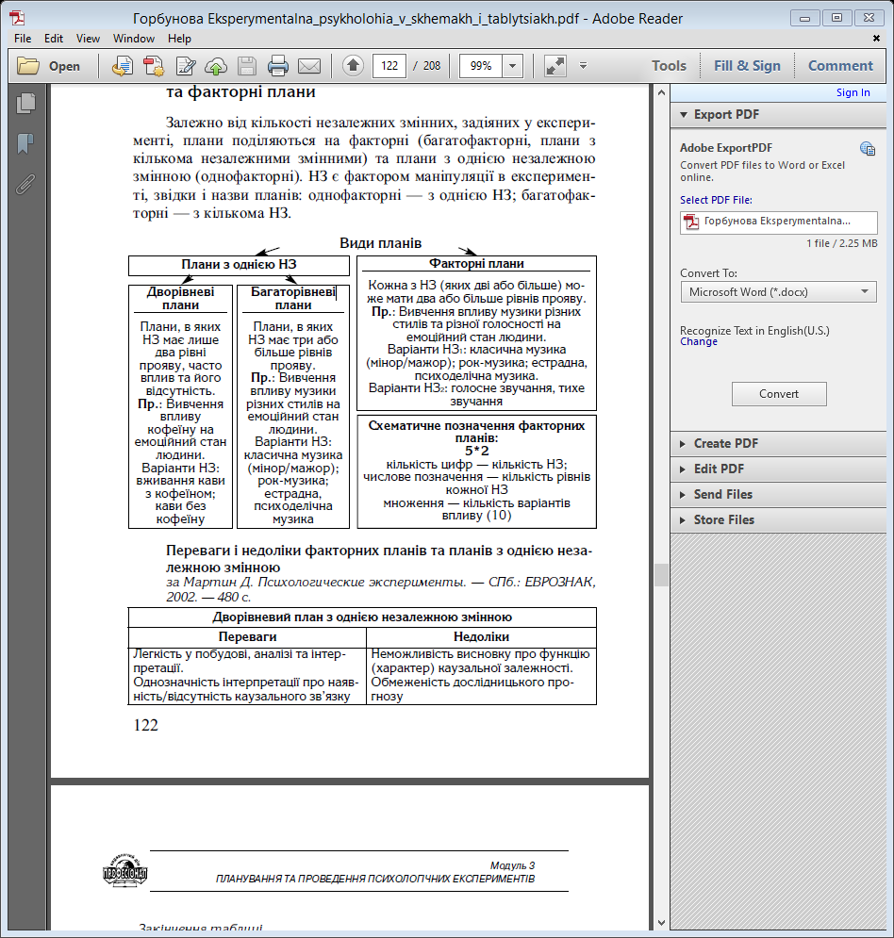The width and height of the screenshot is (894, 938).
Task: Open the View menu
Action: [x=88, y=39]
